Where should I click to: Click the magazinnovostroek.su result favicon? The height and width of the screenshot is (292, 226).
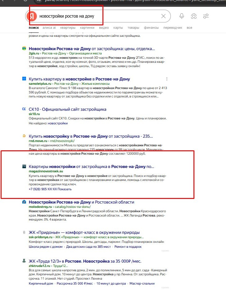pos(24,166)
